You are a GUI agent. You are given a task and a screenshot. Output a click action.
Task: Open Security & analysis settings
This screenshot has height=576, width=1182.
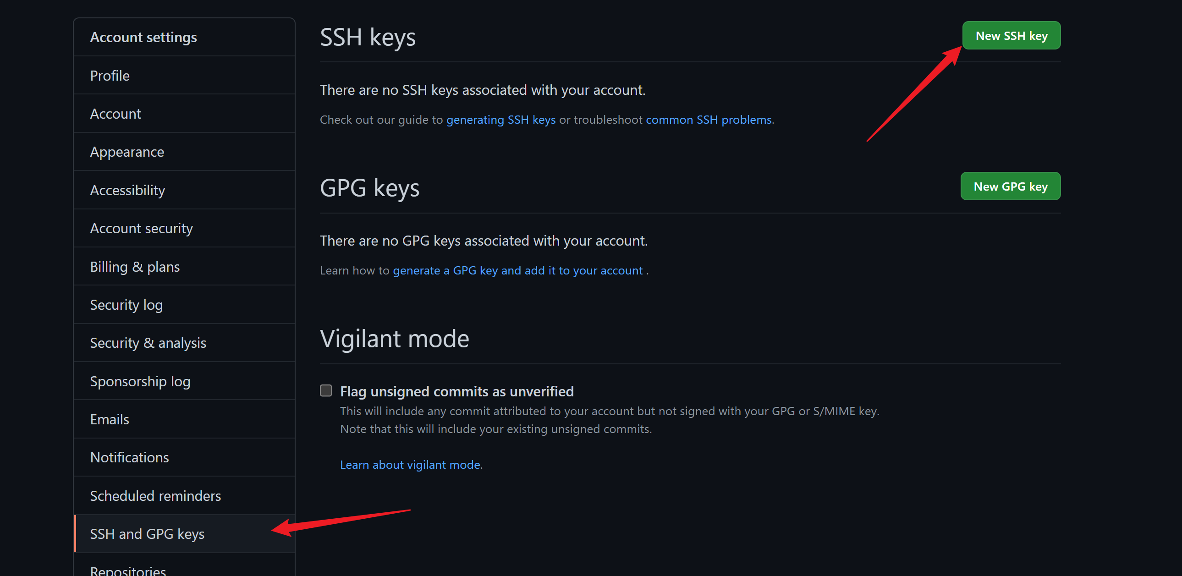(x=148, y=343)
